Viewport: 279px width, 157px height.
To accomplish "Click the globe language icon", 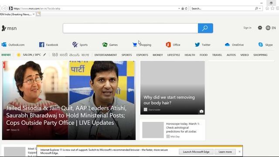I will 268,28.
